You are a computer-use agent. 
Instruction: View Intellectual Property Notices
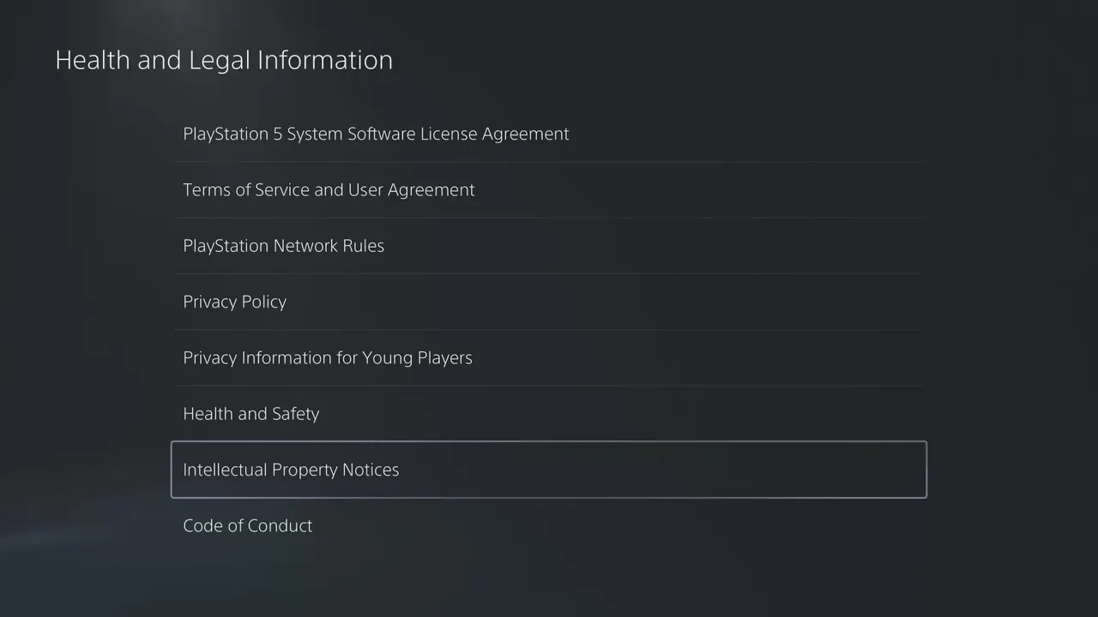tap(549, 470)
